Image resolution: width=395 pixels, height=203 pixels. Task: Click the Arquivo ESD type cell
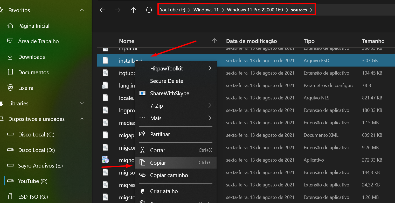click(x=316, y=61)
